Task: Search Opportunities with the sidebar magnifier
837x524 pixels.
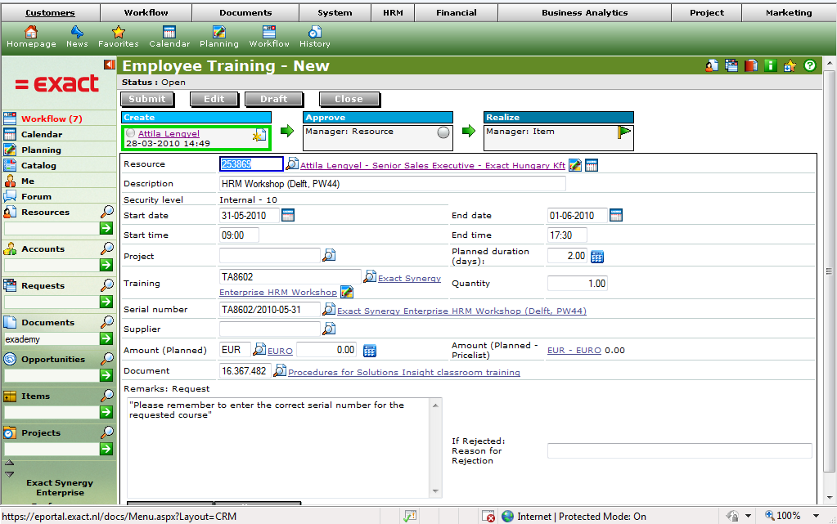Action: tap(107, 359)
